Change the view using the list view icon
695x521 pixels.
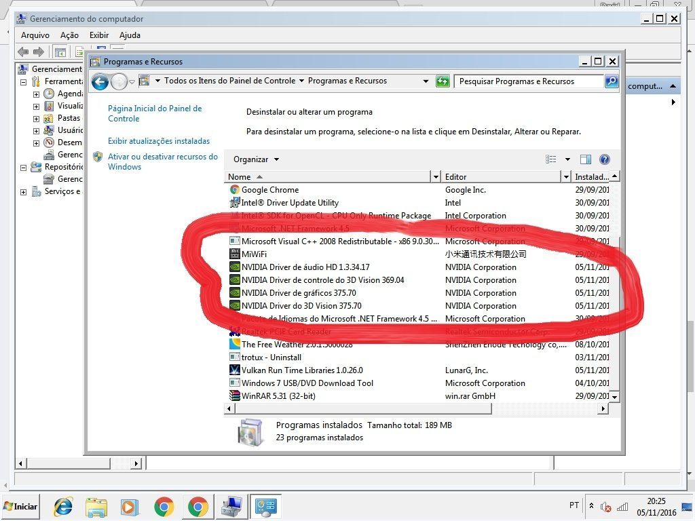550,159
